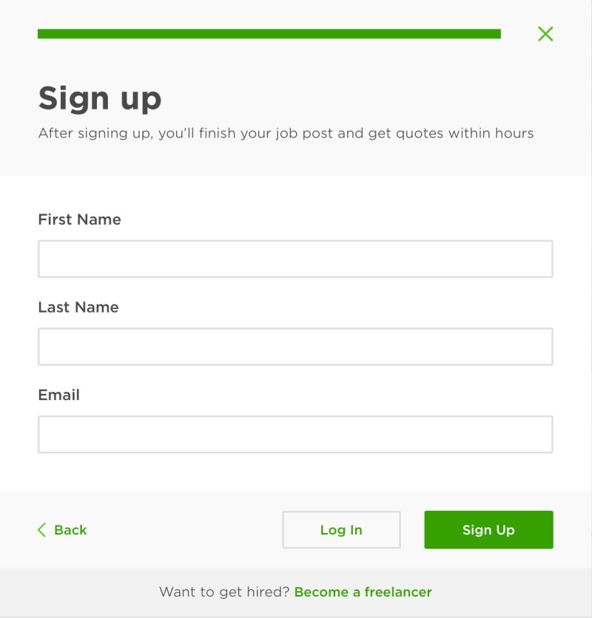The image size is (592, 618).
Task: Click the "Want to get hired?" text
Action: pos(224,592)
